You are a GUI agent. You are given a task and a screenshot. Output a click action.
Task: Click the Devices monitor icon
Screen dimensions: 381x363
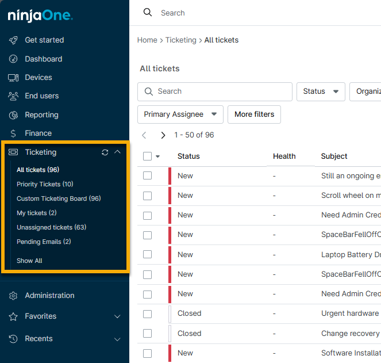(x=13, y=78)
